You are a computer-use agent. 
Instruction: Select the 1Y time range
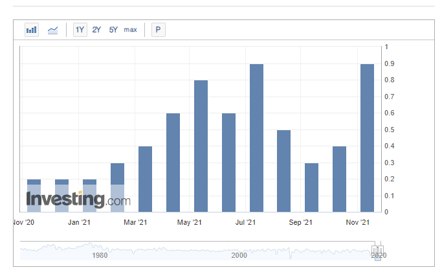pyautogui.click(x=80, y=30)
